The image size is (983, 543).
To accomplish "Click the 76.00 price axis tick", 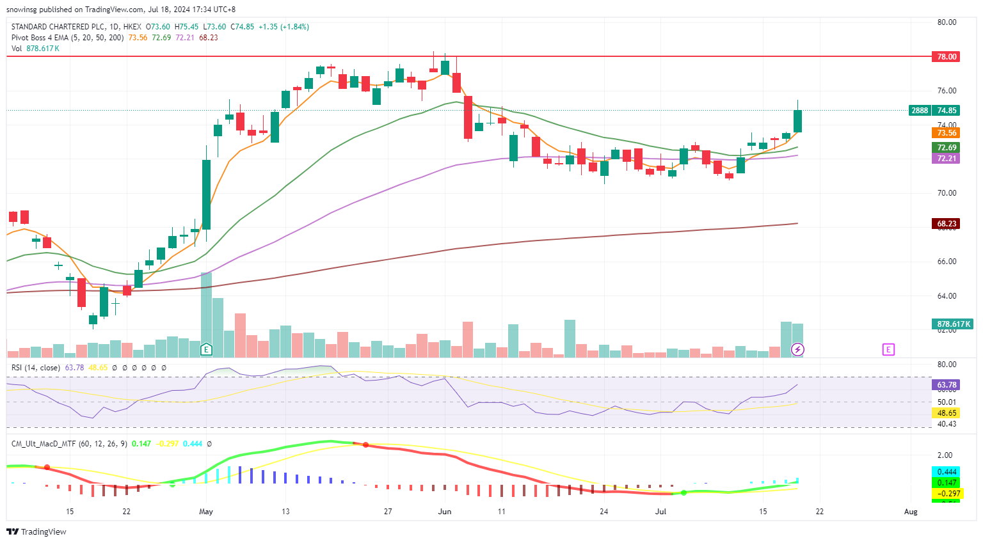I will coord(947,91).
